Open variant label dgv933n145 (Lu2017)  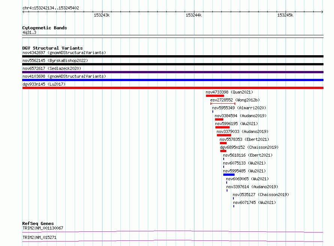[44, 84]
